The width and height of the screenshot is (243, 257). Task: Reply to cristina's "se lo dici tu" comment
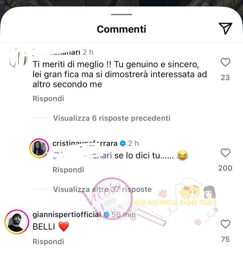68,170
